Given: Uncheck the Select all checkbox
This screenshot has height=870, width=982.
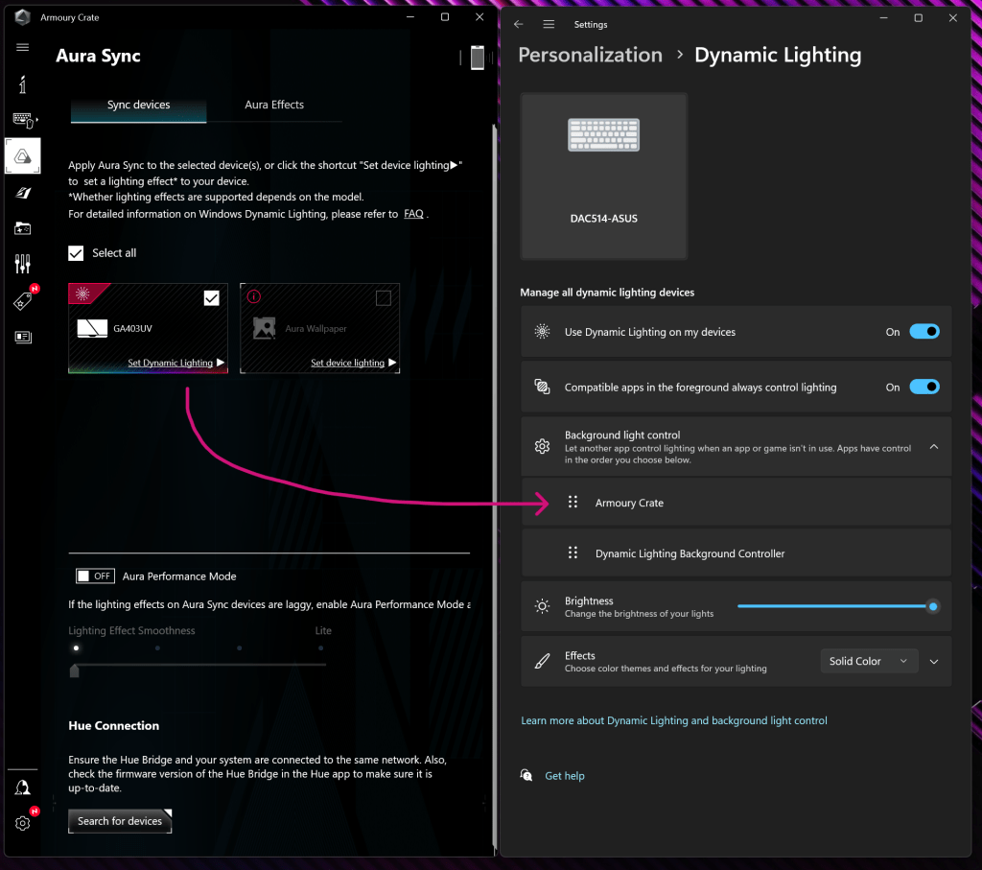Looking at the screenshot, I should pos(77,253).
